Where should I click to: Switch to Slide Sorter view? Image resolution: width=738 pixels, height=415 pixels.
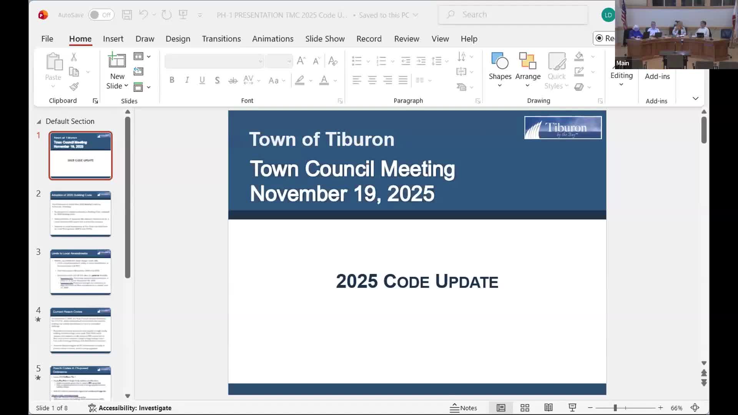(x=525, y=408)
